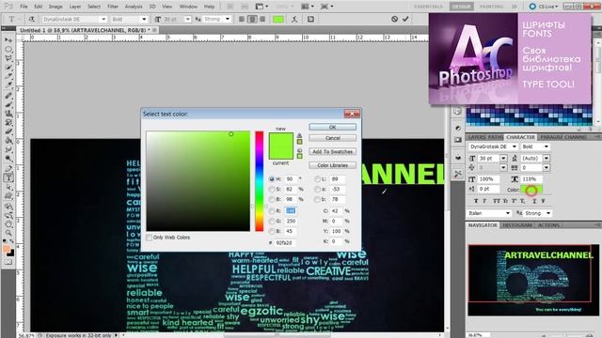Click the vertical hue slider strip

pos(260,181)
